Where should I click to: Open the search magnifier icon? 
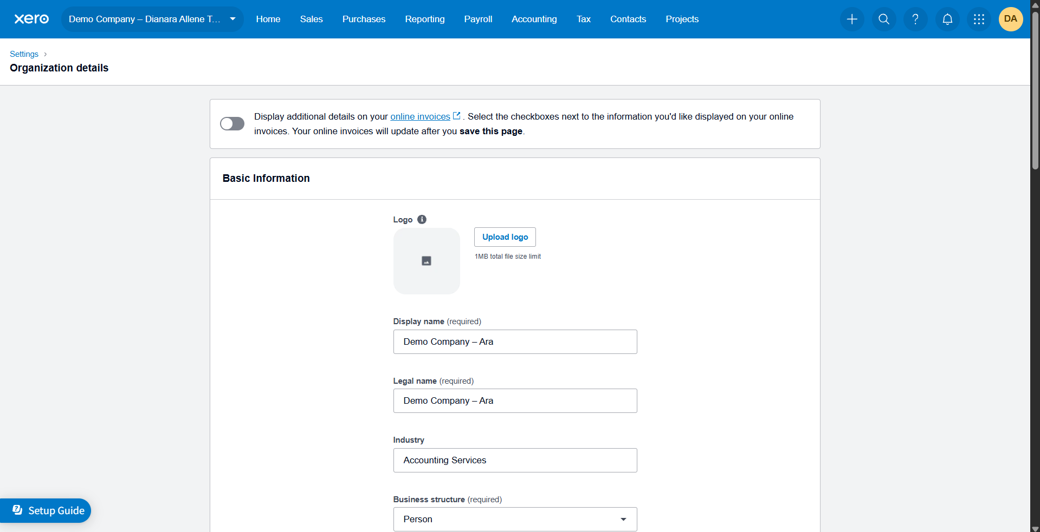pos(884,19)
